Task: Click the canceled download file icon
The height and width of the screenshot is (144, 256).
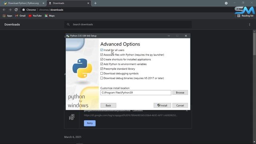Action: tap(72, 117)
